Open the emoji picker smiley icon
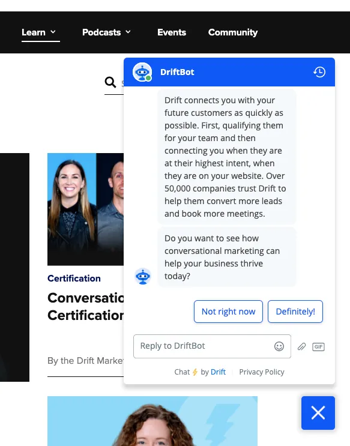Image resolution: width=350 pixels, height=446 pixels. pyautogui.click(x=279, y=346)
